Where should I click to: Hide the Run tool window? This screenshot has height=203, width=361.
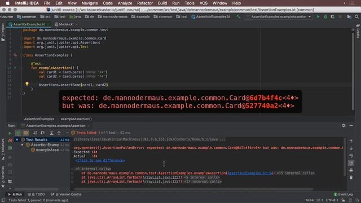click(x=351, y=125)
